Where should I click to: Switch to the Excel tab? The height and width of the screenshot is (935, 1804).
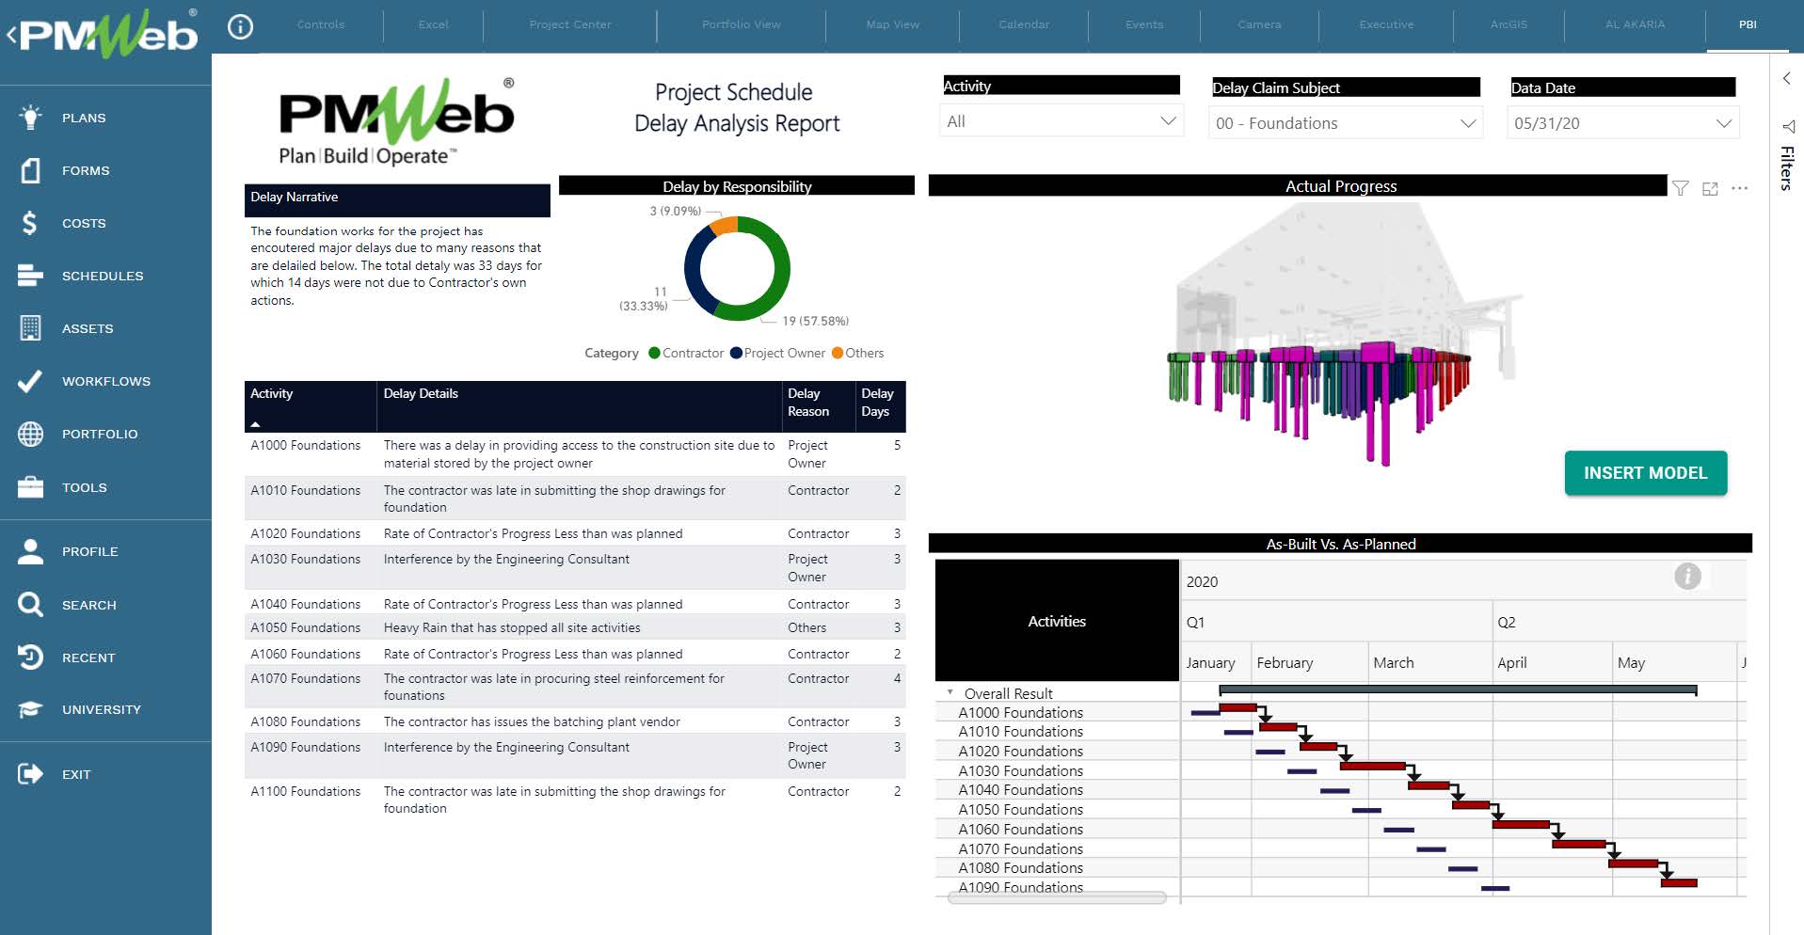pyautogui.click(x=433, y=24)
